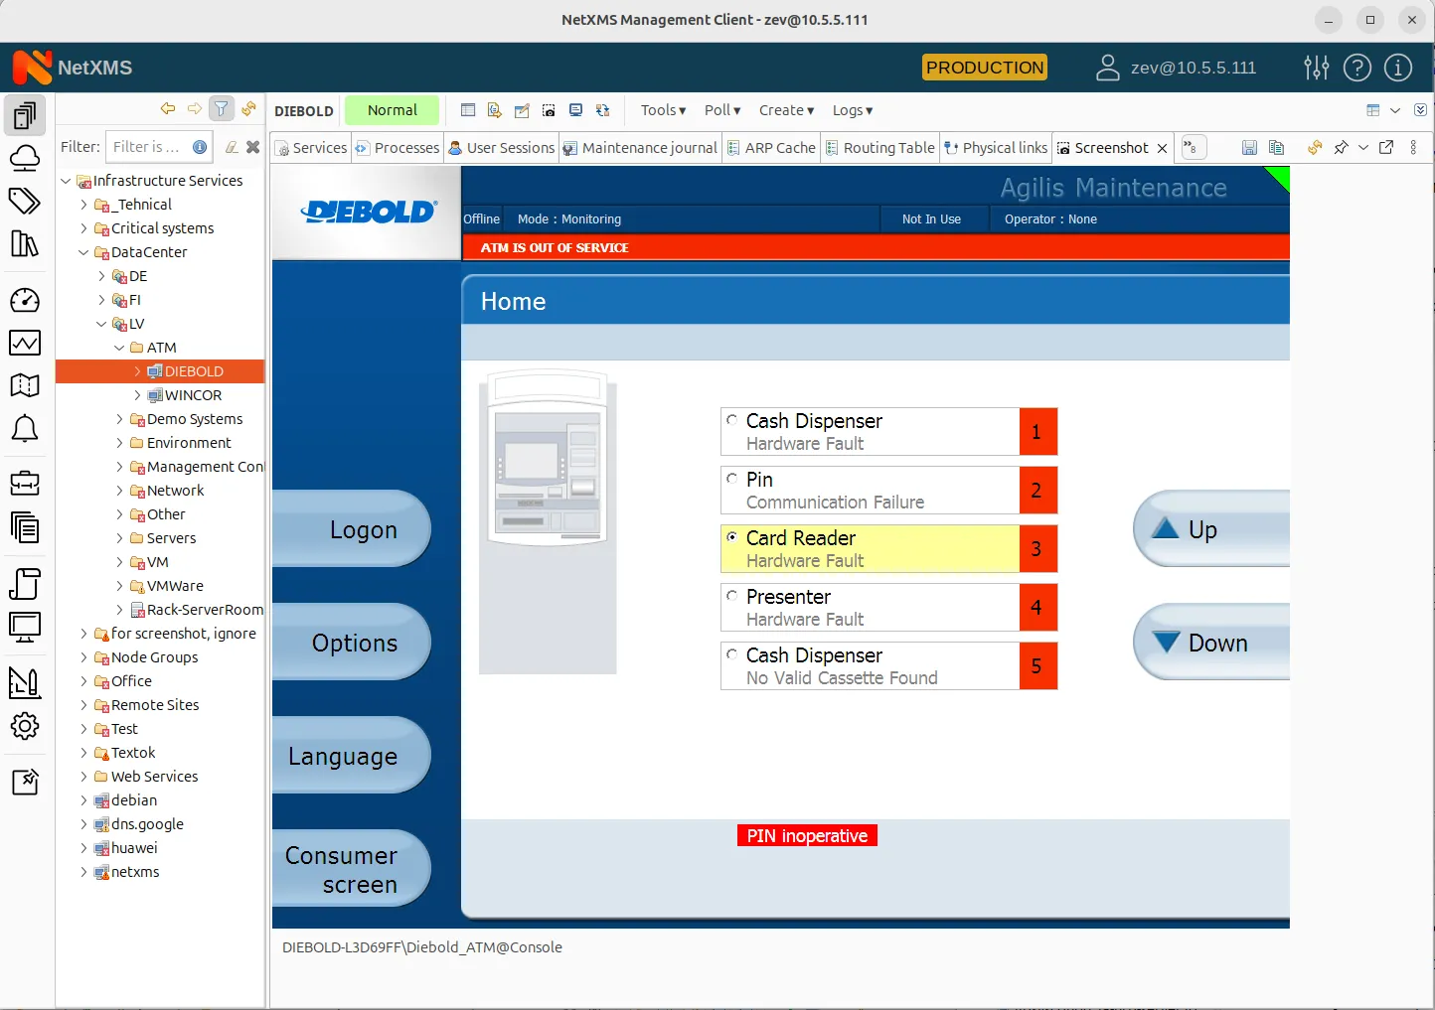Collapse the LV tree branch

tap(101, 323)
